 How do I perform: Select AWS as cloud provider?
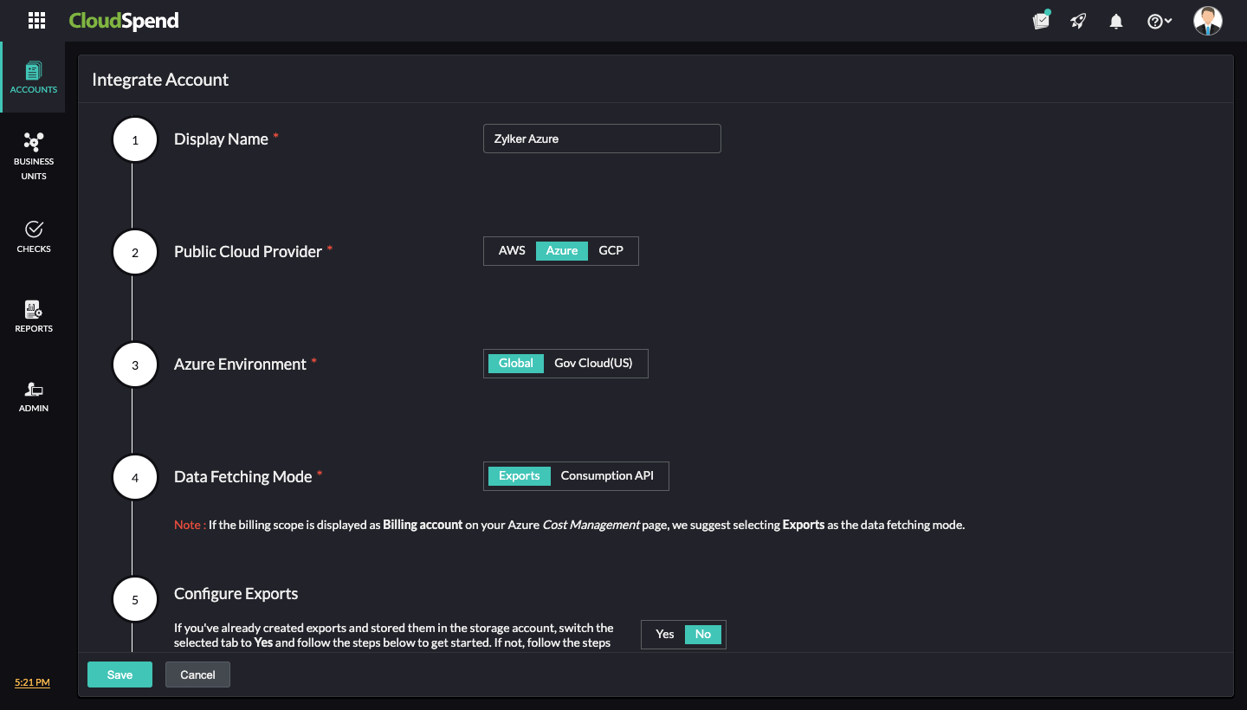(x=512, y=250)
